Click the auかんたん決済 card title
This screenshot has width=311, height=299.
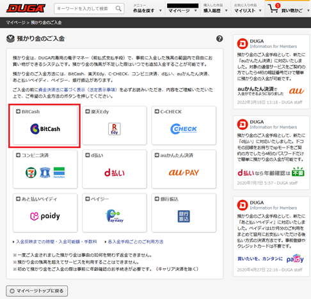[177, 155]
